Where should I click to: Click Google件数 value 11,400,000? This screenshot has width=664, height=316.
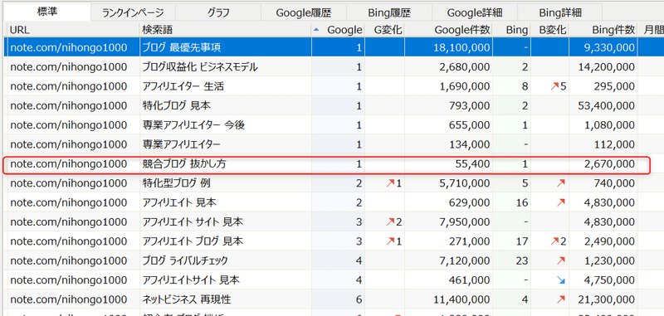462,300
